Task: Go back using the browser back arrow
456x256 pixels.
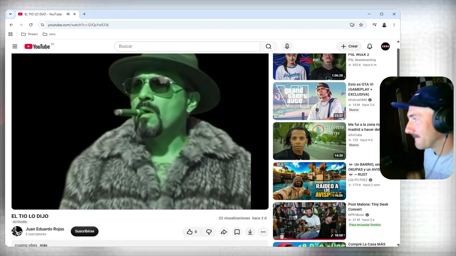Action: point(11,25)
